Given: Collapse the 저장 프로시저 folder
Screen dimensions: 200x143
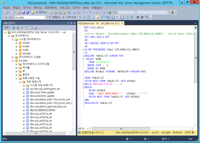Looking at the screenshot, I should (20, 82).
